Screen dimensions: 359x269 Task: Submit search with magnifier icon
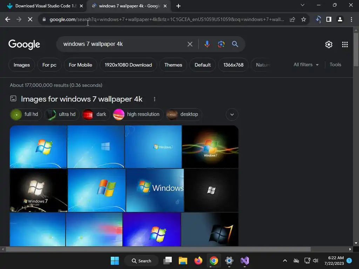tap(235, 44)
